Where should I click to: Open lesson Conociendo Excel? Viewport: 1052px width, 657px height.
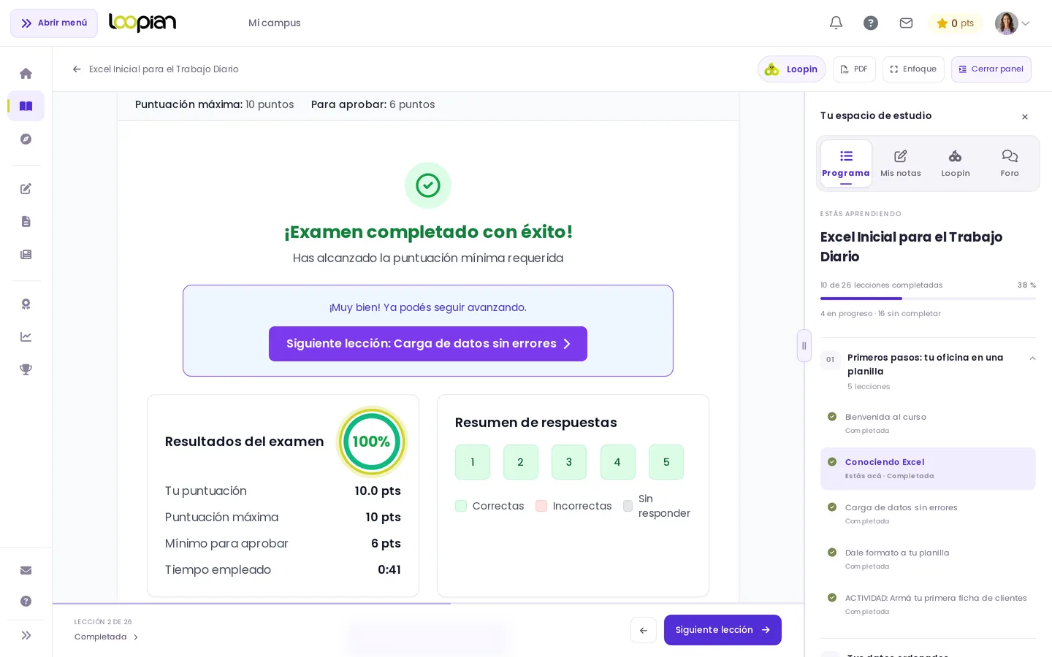tap(928, 469)
